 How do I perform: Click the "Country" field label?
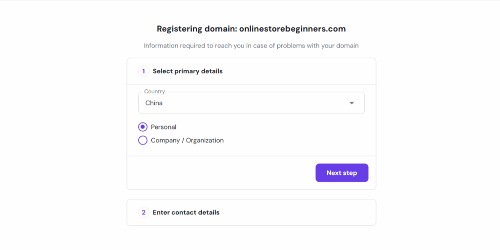154,92
